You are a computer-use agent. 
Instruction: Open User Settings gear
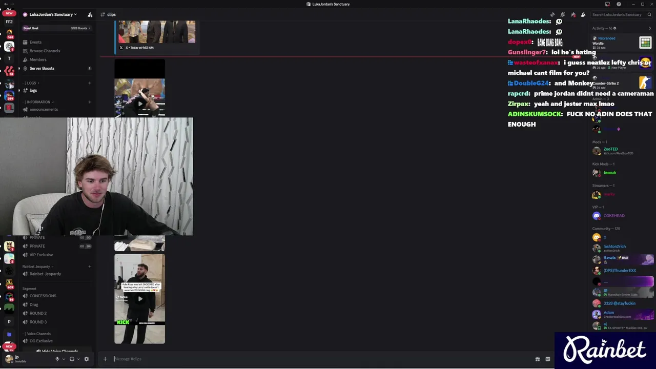point(86,359)
